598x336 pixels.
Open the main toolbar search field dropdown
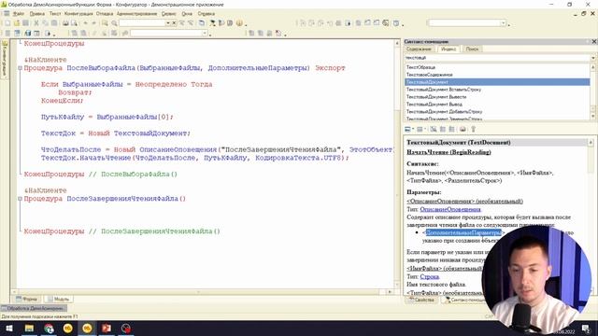coord(168,23)
